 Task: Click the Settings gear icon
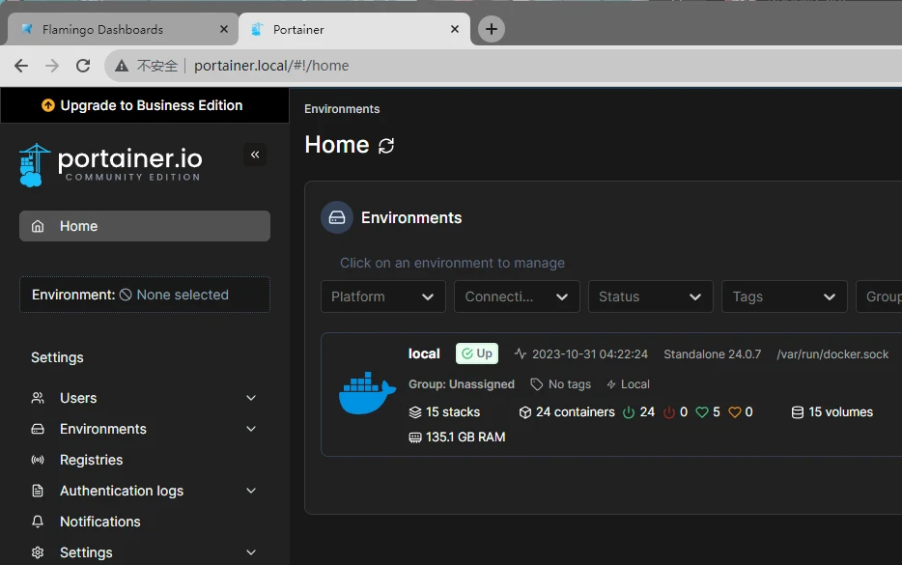coord(38,552)
